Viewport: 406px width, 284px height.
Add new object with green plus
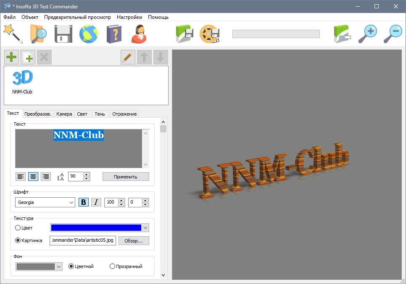[11, 57]
